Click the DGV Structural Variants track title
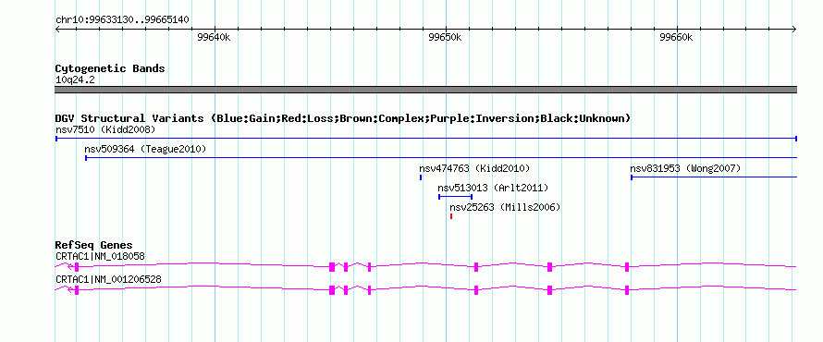The width and height of the screenshot is (823, 342). 343,118
